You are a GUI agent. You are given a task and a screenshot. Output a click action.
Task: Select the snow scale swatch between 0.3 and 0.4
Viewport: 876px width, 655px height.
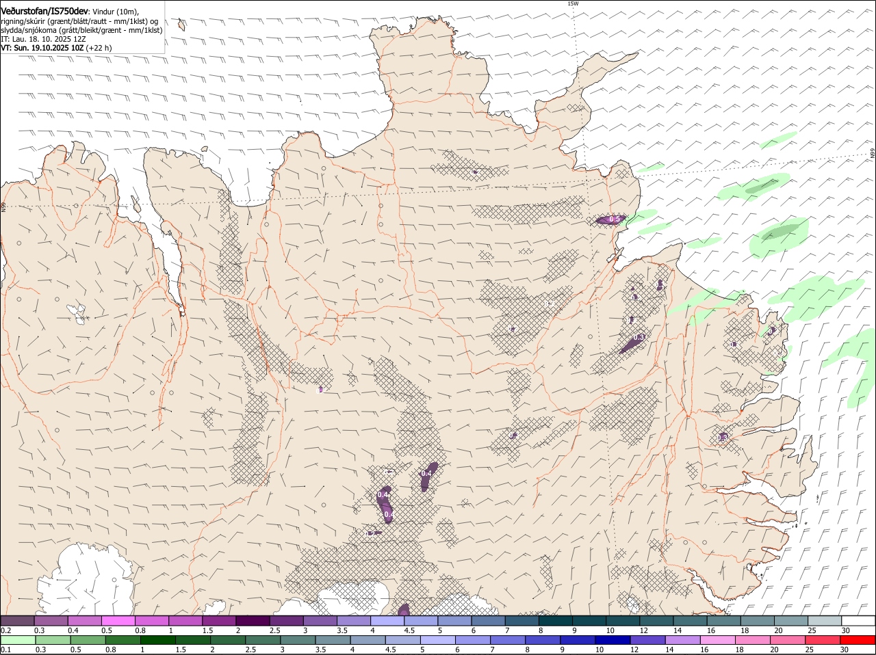pos(51,620)
